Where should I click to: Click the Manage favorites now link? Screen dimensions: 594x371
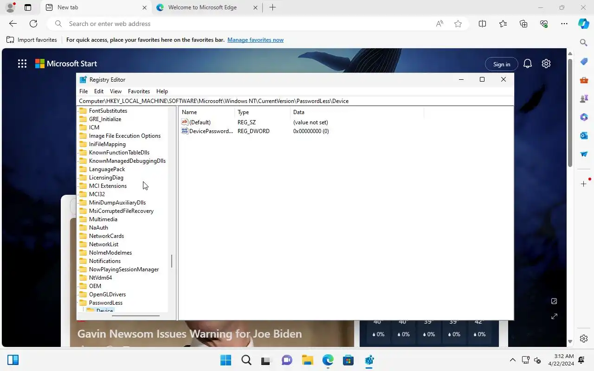(x=255, y=40)
